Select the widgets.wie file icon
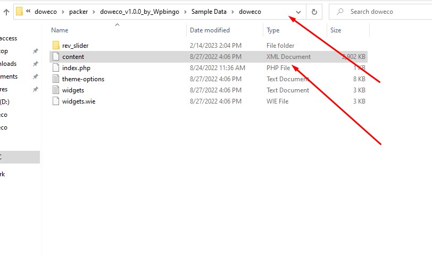The image size is (432, 257). [x=56, y=101]
